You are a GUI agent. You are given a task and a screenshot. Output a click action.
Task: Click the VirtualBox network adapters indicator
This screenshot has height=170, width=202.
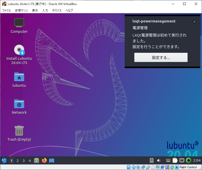pos(143,167)
